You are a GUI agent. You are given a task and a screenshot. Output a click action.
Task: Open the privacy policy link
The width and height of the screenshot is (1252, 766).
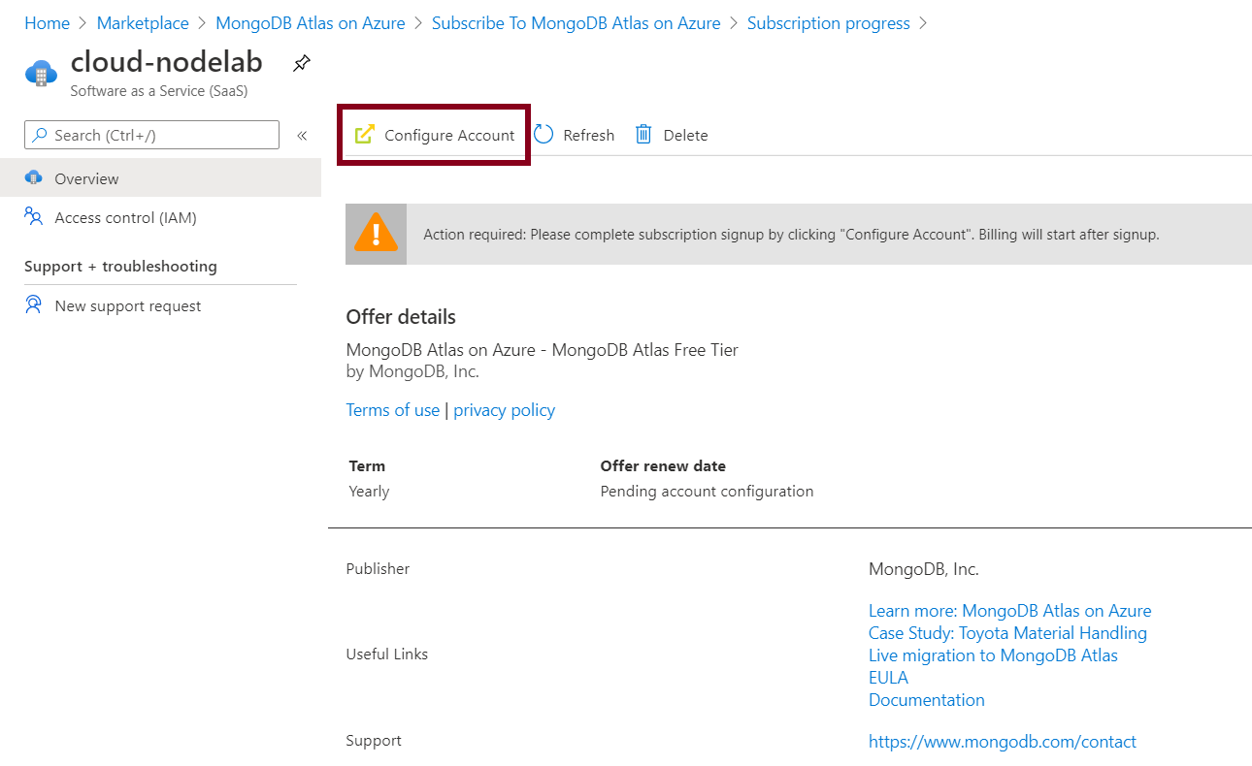tap(504, 409)
